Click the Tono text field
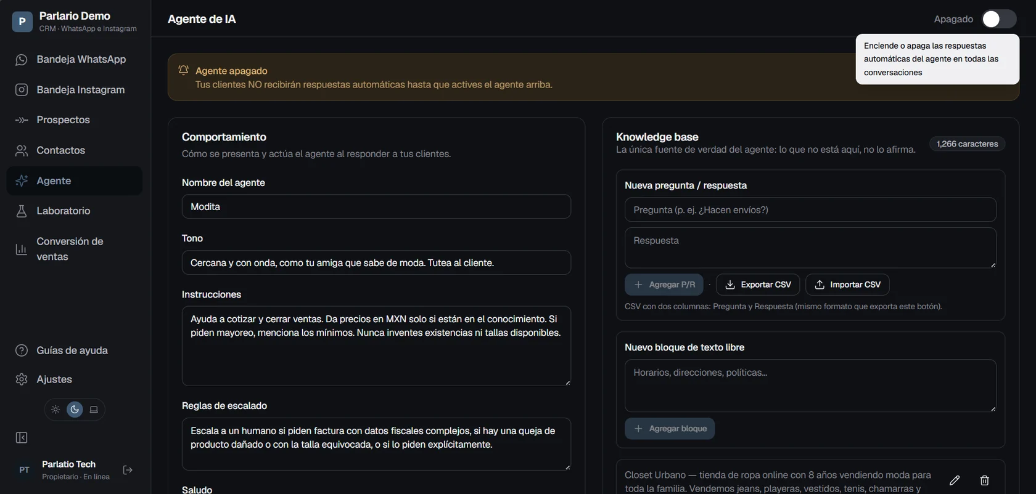Screen dimensions: 1036x494 (x=376, y=262)
